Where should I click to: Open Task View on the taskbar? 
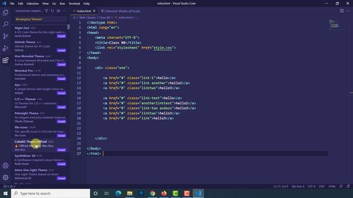(106, 193)
